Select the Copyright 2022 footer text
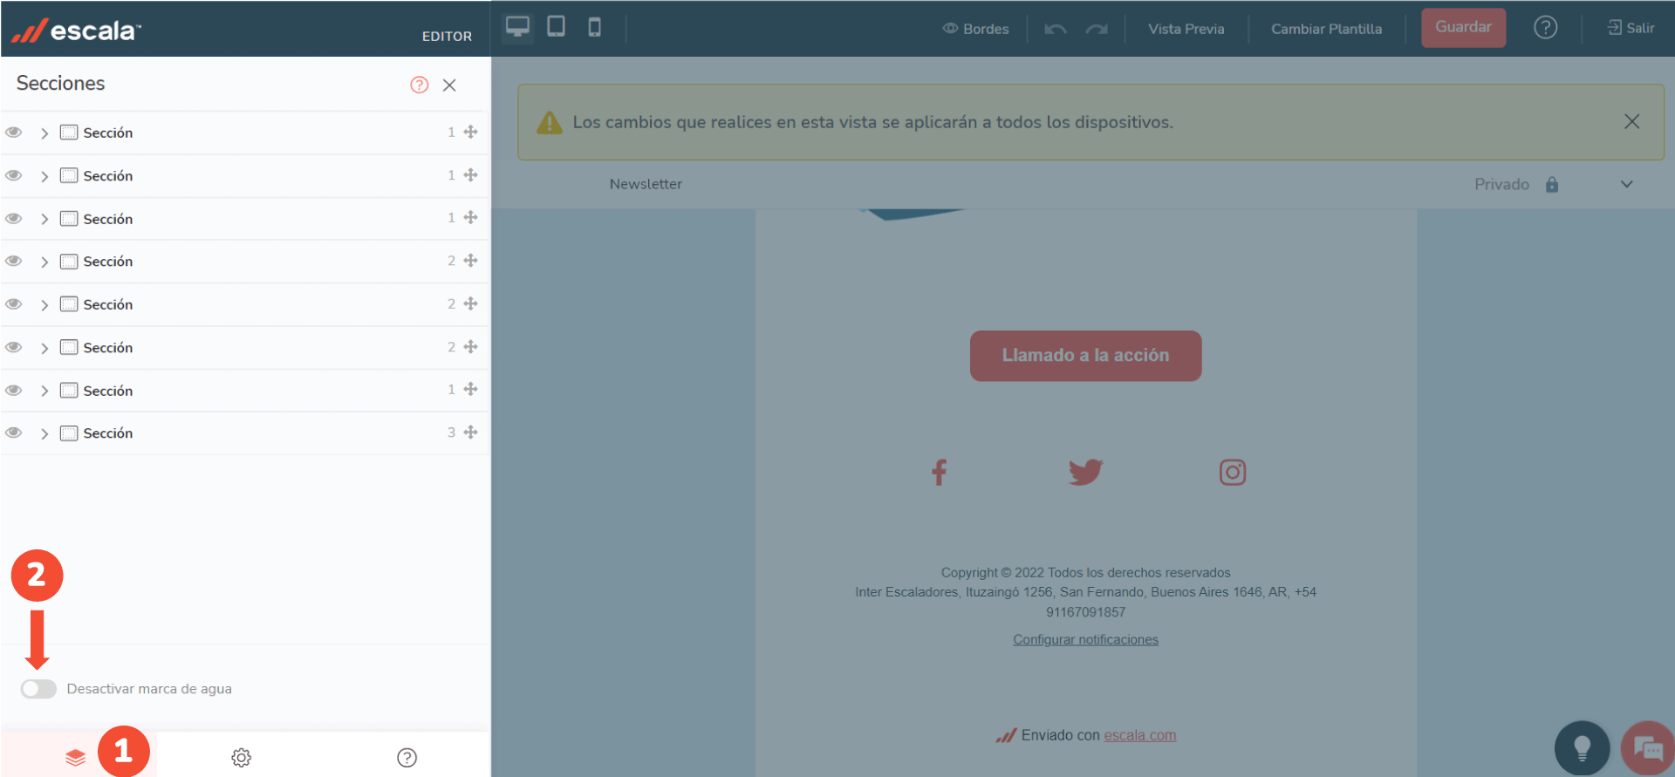 click(x=1085, y=572)
